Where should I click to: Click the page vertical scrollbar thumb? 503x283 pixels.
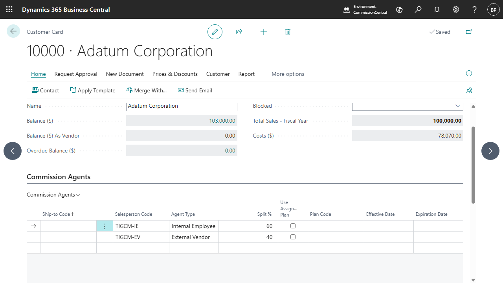coord(473,165)
